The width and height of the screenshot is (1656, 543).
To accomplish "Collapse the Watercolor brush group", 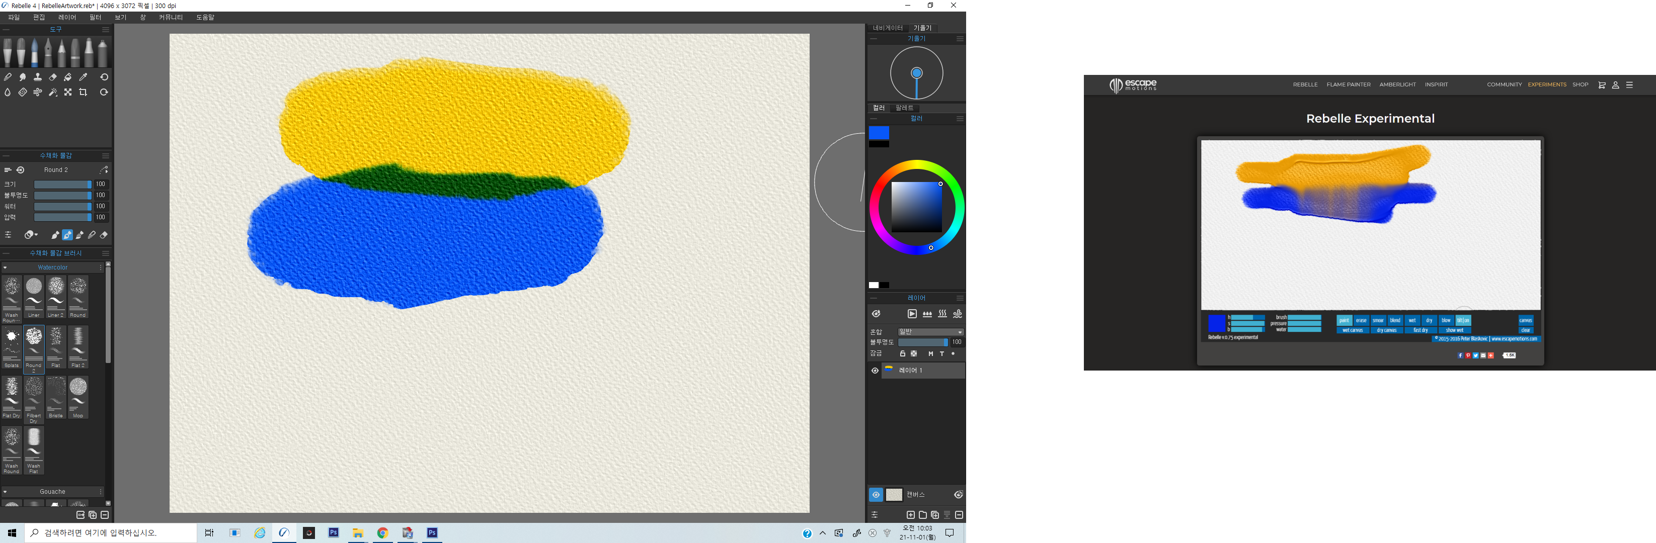I will tap(5, 267).
